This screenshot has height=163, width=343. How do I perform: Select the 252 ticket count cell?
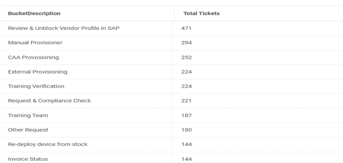pyautogui.click(x=186, y=57)
